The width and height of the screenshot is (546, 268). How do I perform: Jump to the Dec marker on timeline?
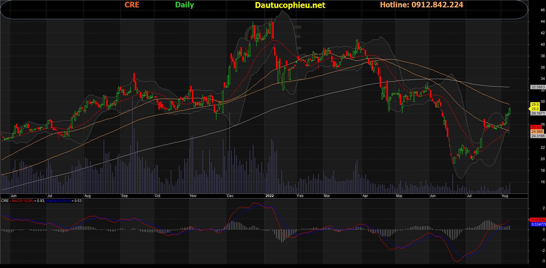coord(230,196)
